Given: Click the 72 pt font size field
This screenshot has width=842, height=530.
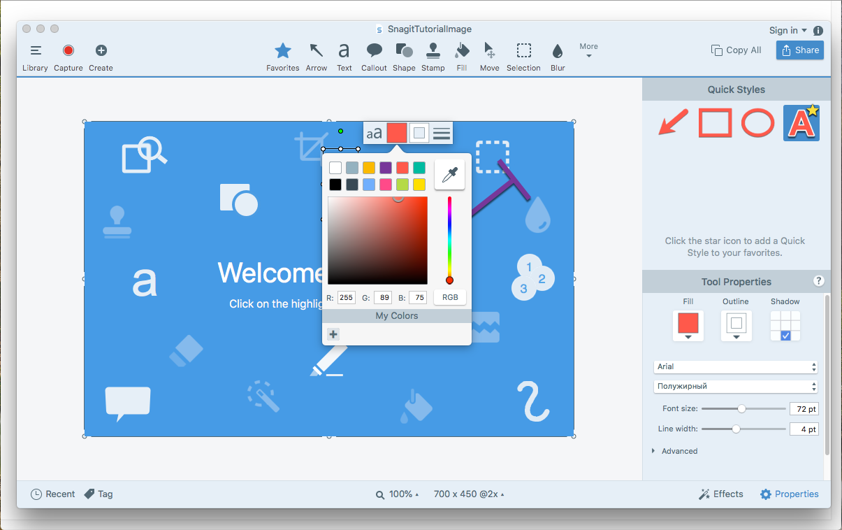Looking at the screenshot, I should pyautogui.click(x=804, y=408).
